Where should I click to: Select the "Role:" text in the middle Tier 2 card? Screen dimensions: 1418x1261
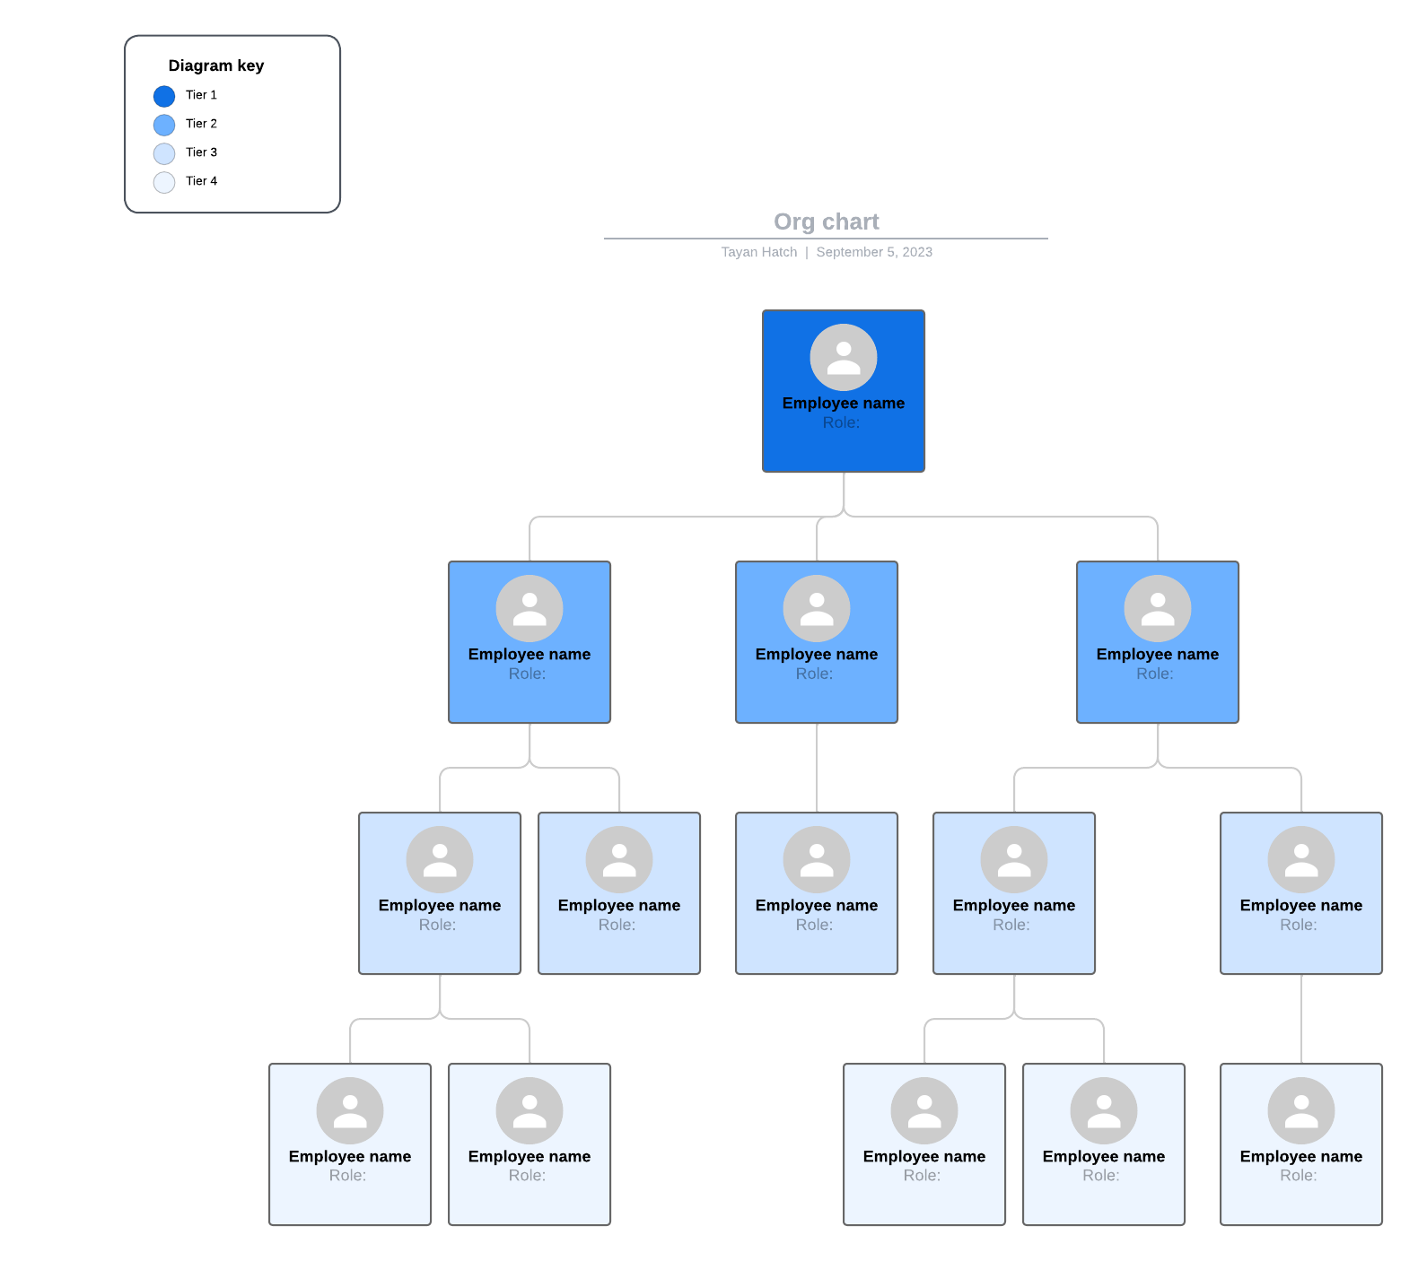[814, 674]
